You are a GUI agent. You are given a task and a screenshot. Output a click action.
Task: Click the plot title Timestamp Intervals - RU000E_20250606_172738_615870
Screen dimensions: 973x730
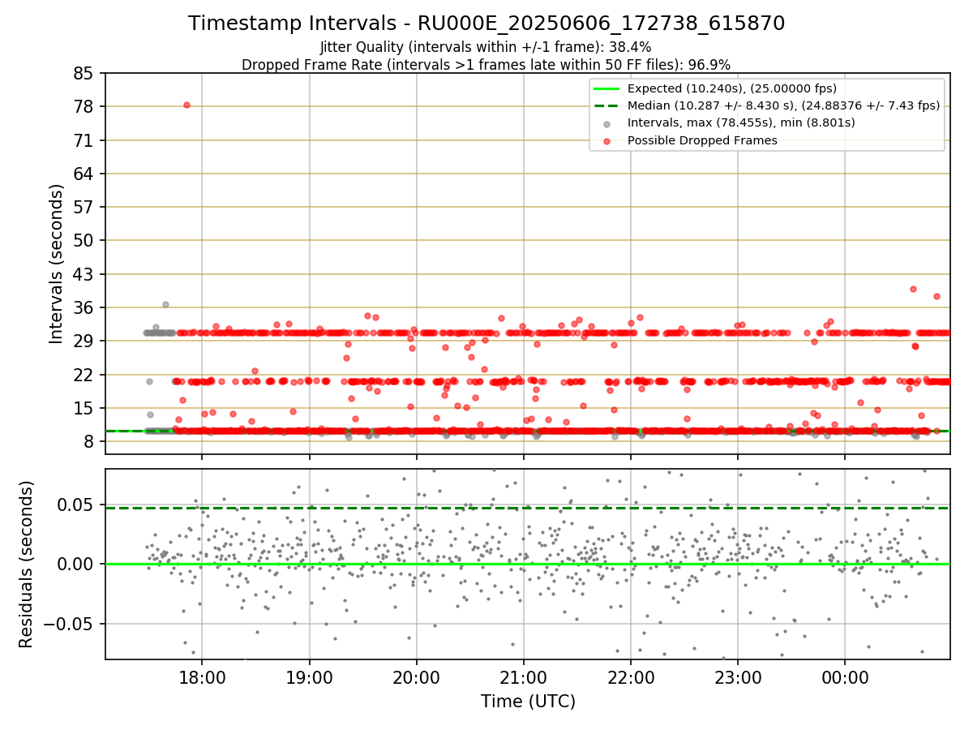[x=486, y=24]
